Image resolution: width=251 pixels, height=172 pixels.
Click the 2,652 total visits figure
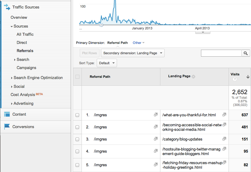(240, 92)
